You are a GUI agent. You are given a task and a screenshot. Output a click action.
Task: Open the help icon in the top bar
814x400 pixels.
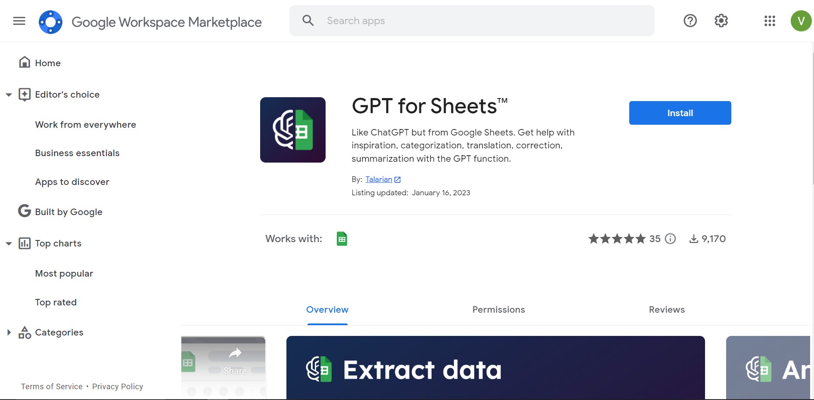[690, 21]
